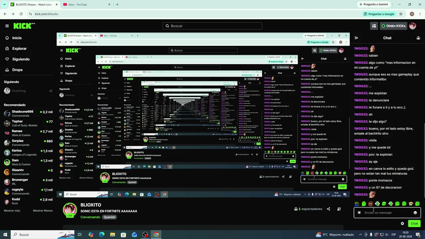Click the 1W0G3Z username on 'ponle momazos' message
Viewport: 425px width, 239px height.
[x=361, y=180]
